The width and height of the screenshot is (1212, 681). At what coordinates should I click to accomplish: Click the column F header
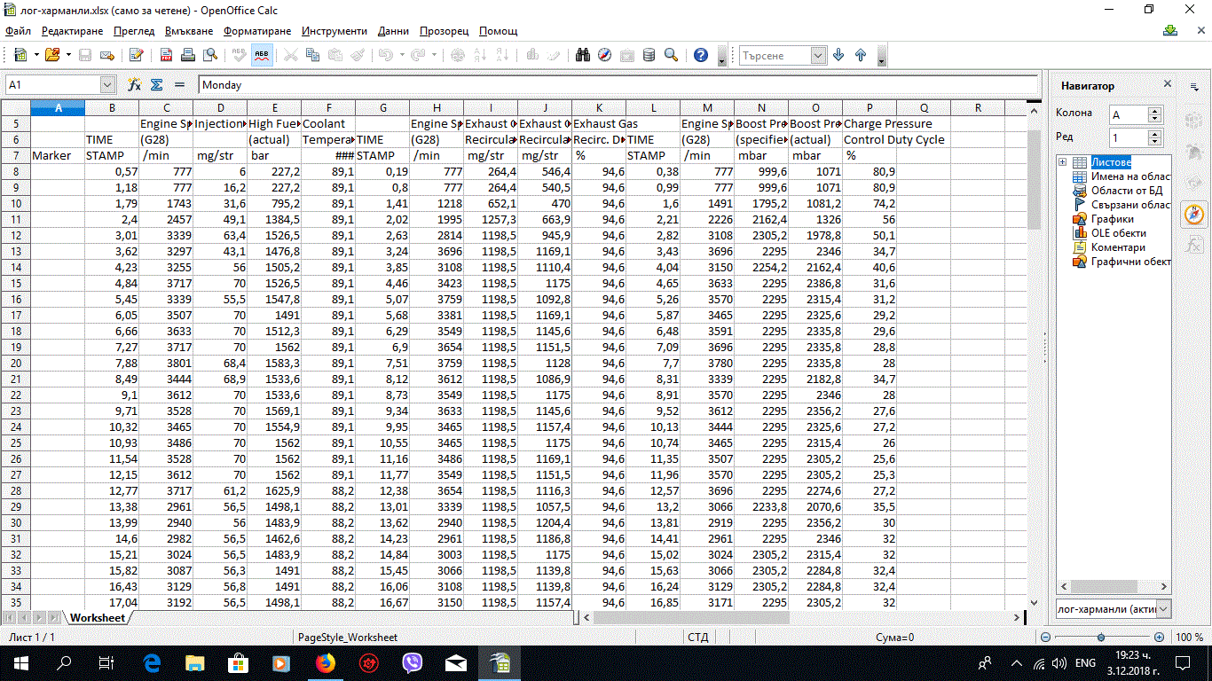pos(328,108)
